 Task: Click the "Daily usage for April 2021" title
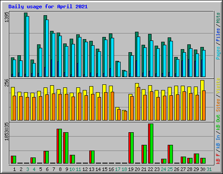48,7
